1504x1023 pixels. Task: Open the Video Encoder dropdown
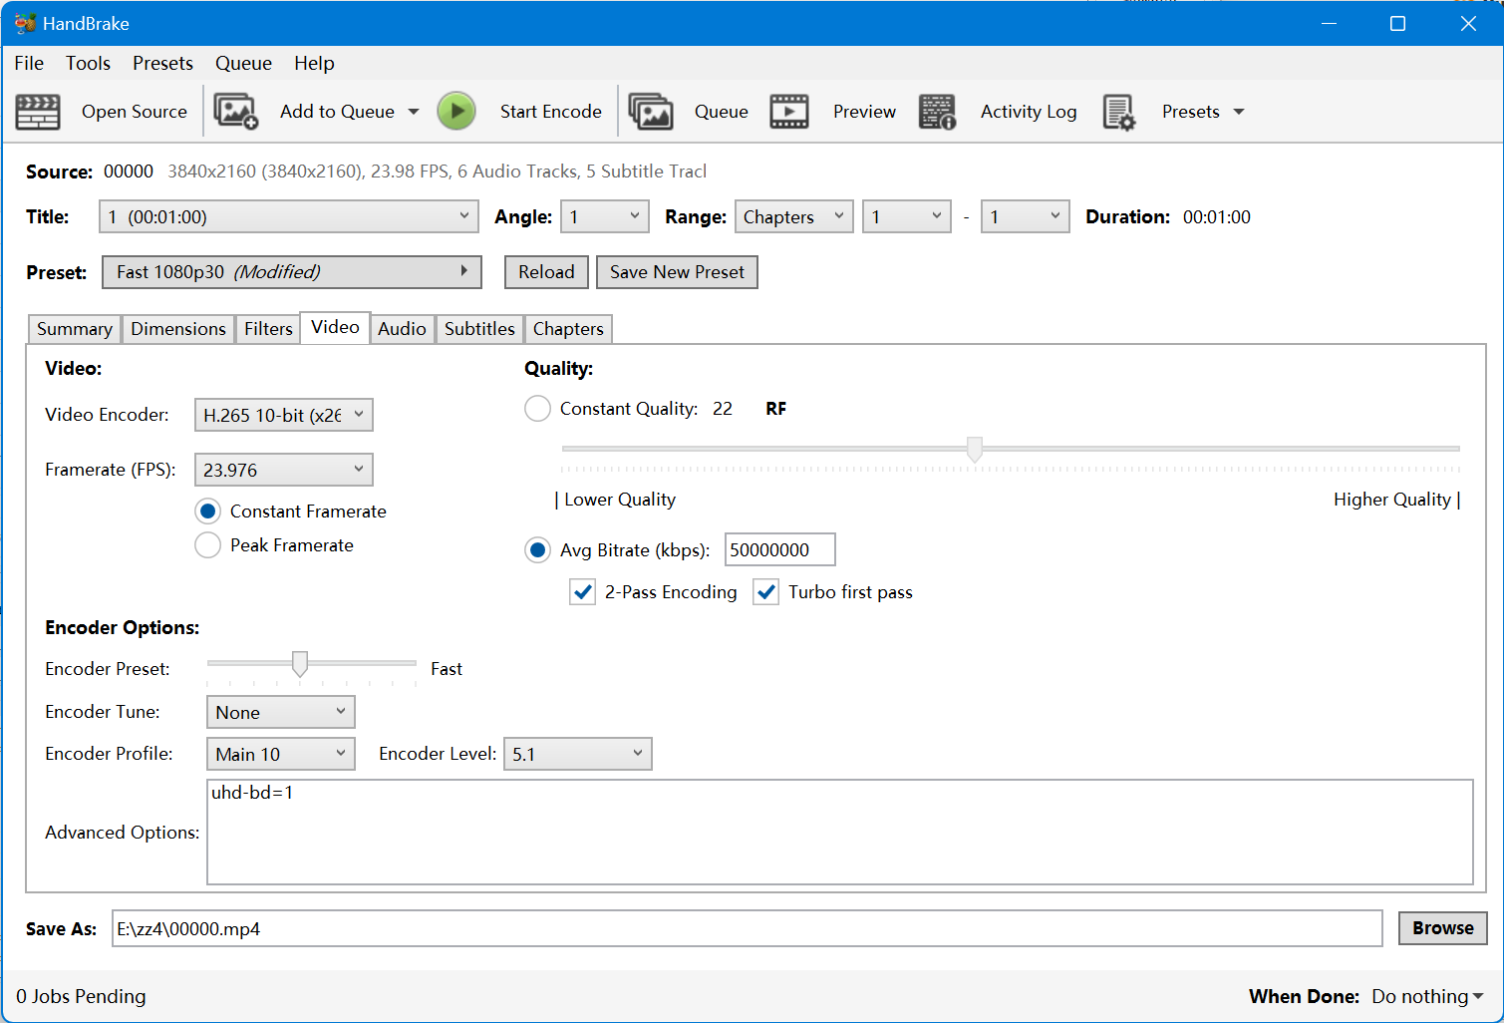click(x=284, y=415)
